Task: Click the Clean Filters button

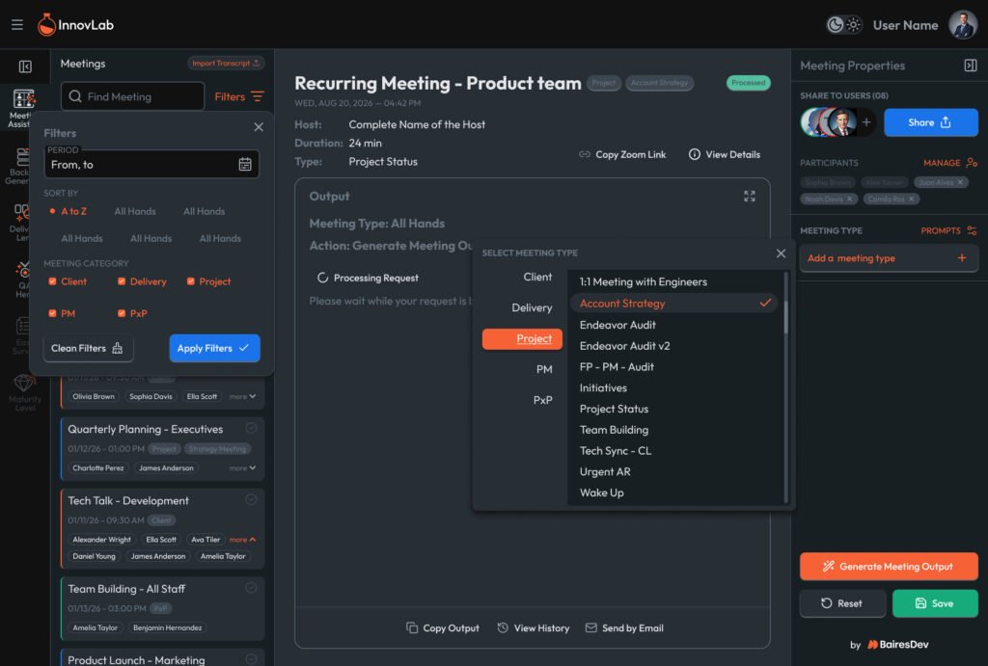Action: (88, 348)
